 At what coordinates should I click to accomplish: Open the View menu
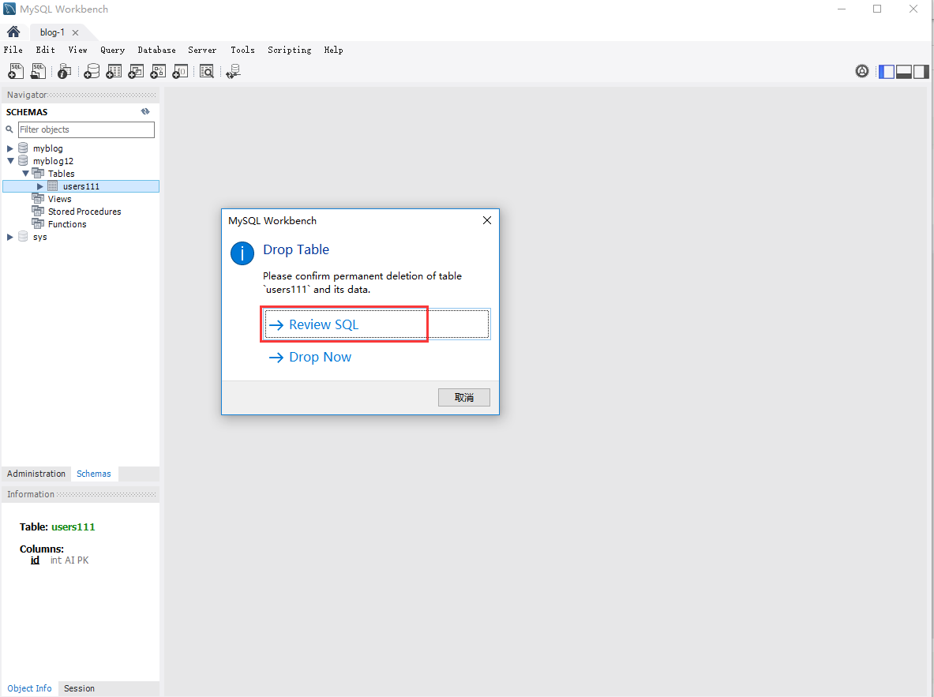tap(77, 50)
